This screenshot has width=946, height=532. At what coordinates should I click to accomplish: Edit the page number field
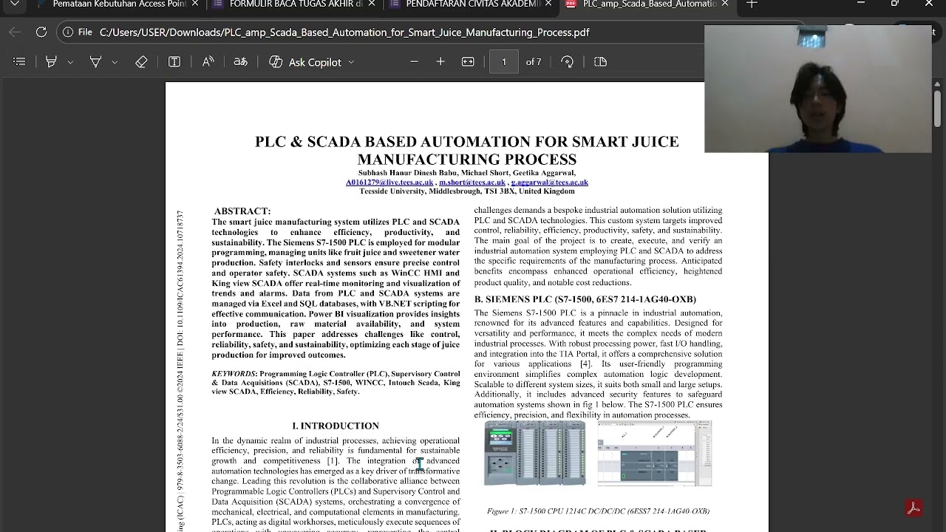point(504,62)
